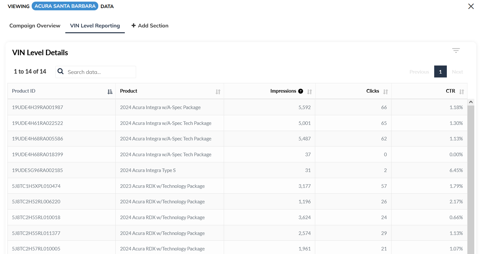This screenshot has height=254, width=484.
Task: Select the VIN Level Reporting tab
Action: point(95,26)
